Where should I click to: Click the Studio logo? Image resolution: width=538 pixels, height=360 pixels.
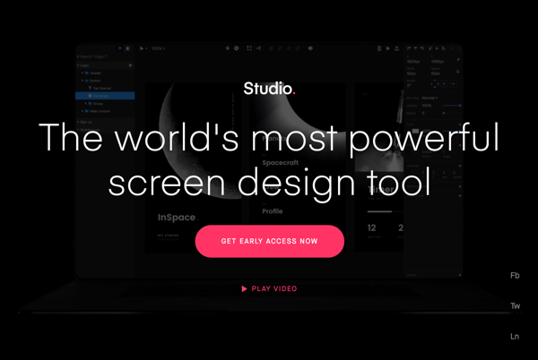coord(269,89)
